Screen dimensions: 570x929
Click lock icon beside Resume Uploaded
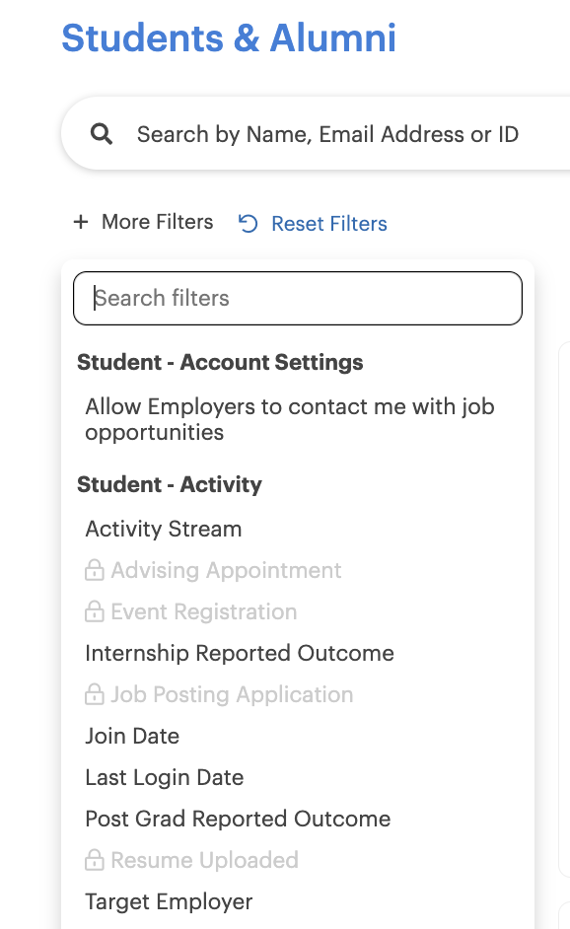pos(95,860)
